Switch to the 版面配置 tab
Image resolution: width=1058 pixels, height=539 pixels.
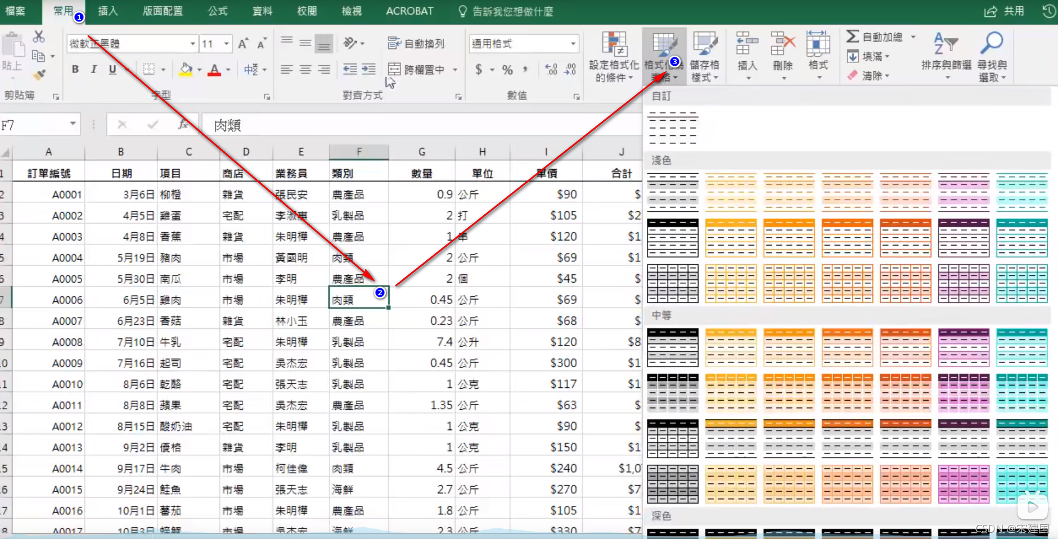(x=163, y=11)
